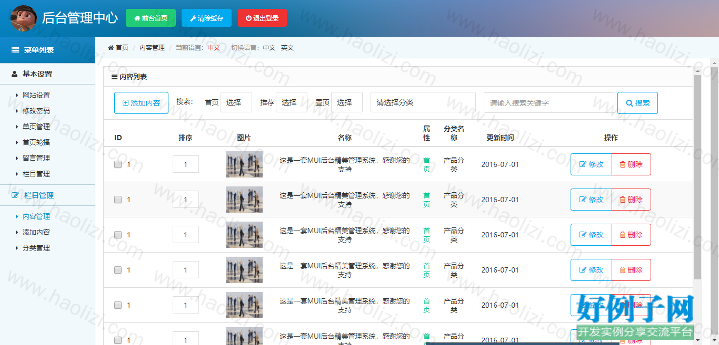Click 修改 edit button in second row

(x=591, y=200)
